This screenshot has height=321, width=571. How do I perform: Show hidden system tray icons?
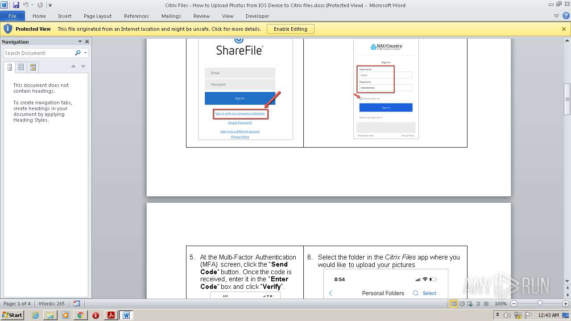[x=497, y=315]
